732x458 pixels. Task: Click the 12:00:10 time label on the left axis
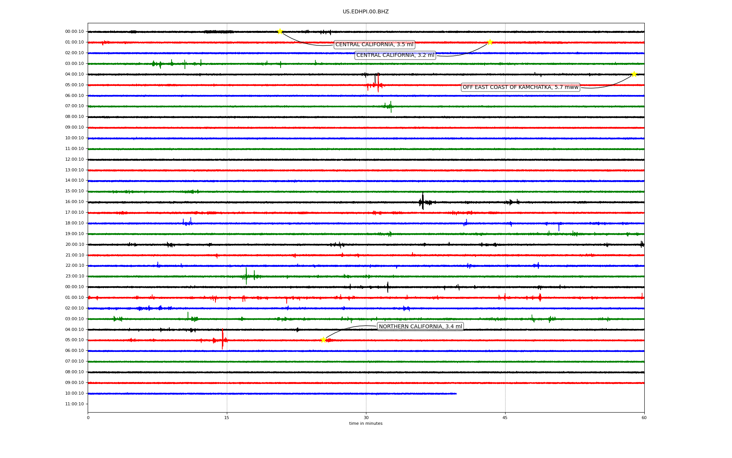[74, 160]
